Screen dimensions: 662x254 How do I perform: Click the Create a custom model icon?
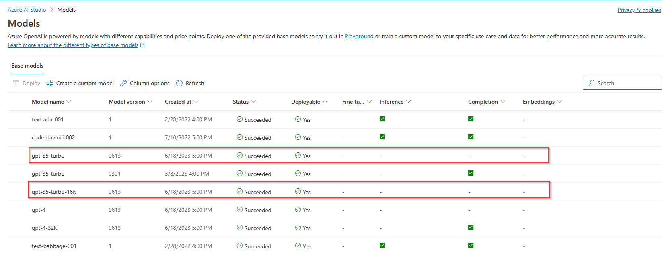click(50, 83)
